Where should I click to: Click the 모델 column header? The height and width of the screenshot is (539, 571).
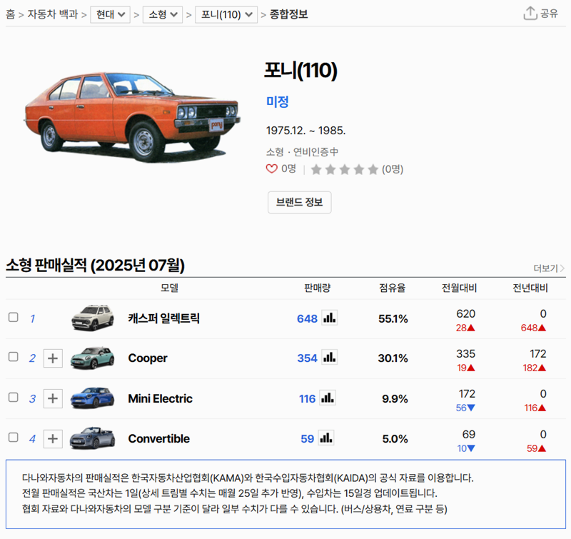pyautogui.click(x=169, y=288)
